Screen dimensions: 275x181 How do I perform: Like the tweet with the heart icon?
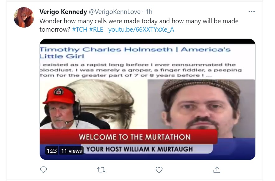159,170
